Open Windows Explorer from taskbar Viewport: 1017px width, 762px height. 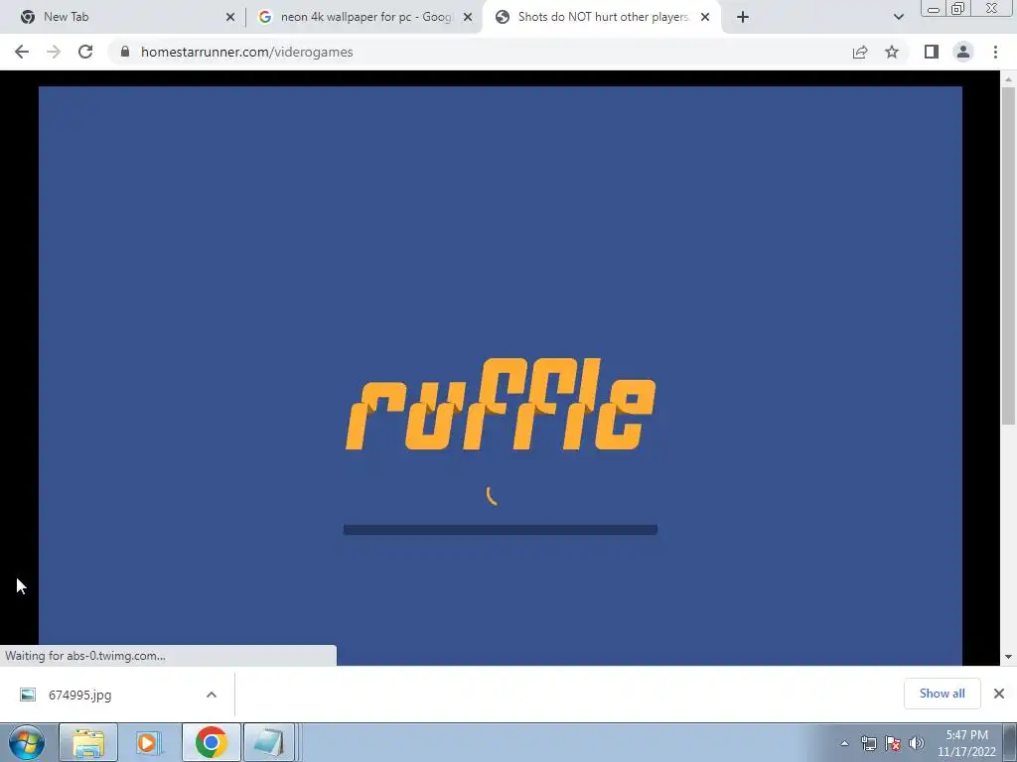pyautogui.click(x=88, y=742)
